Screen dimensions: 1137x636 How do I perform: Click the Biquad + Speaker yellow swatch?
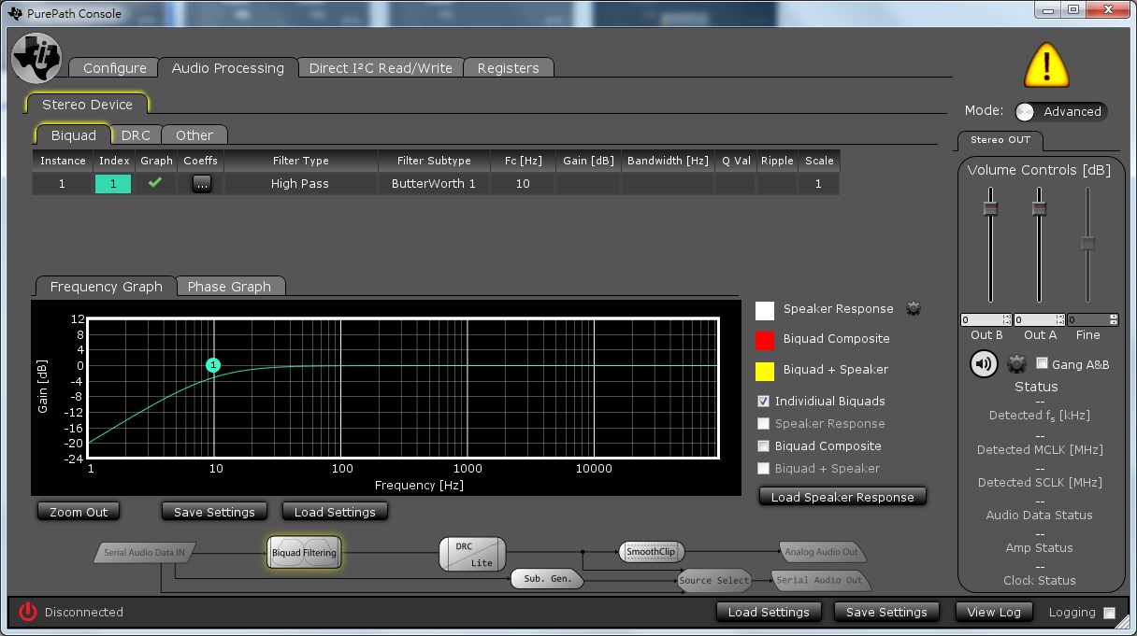(x=765, y=371)
